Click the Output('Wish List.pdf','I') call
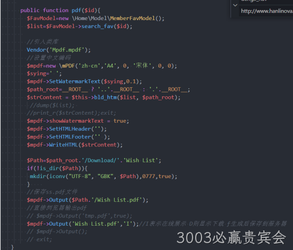The height and width of the screenshot is (250, 293). (93, 224)
